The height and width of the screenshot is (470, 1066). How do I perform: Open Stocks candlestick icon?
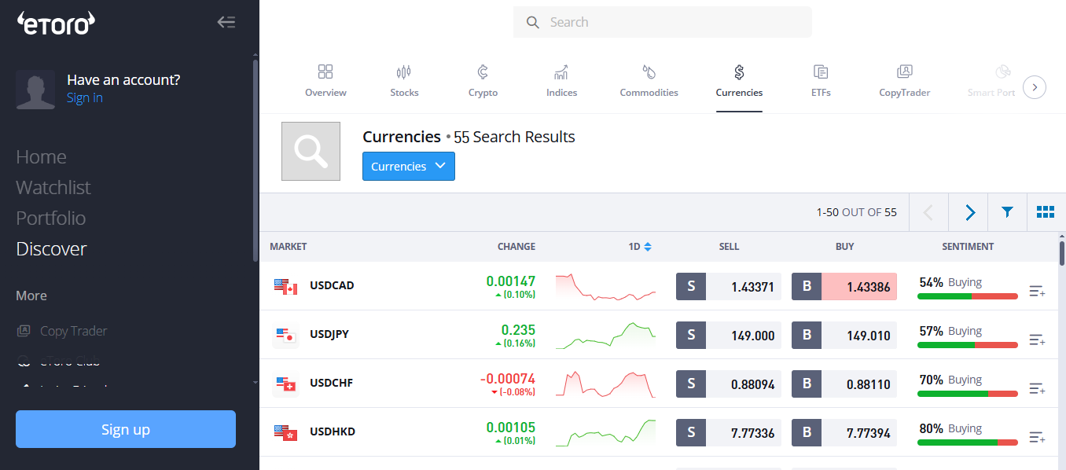point(404,72)
